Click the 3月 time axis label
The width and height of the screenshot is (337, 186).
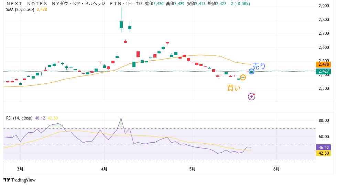20,169
